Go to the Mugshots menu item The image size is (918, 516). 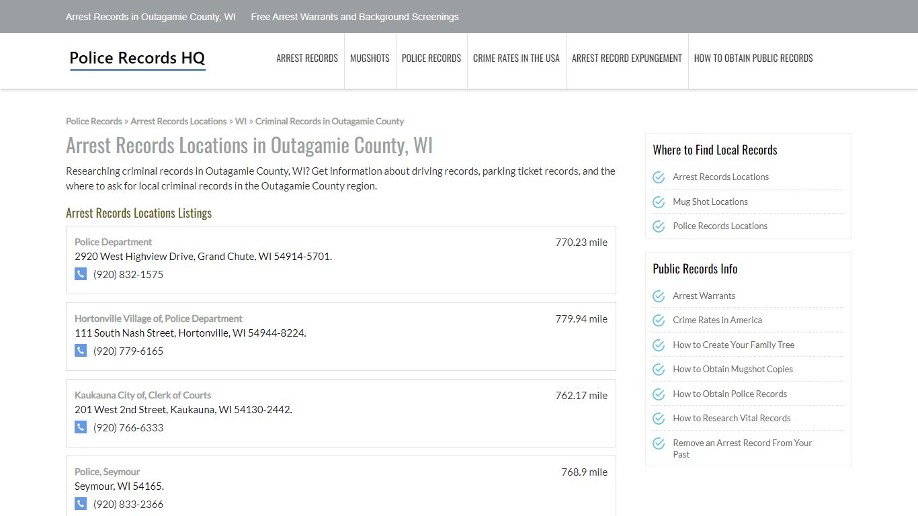(x=370, y=58)
